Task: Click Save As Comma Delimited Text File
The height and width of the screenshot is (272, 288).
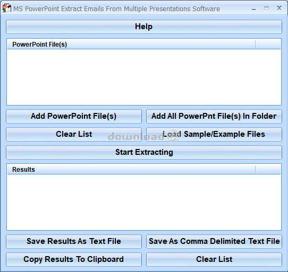Action: click(x=214, y=241)
